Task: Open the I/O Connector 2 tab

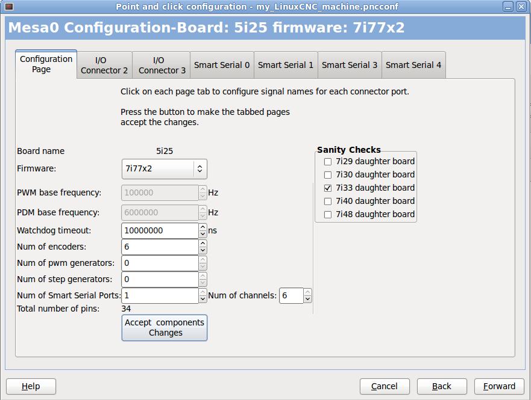Action: 104,65
